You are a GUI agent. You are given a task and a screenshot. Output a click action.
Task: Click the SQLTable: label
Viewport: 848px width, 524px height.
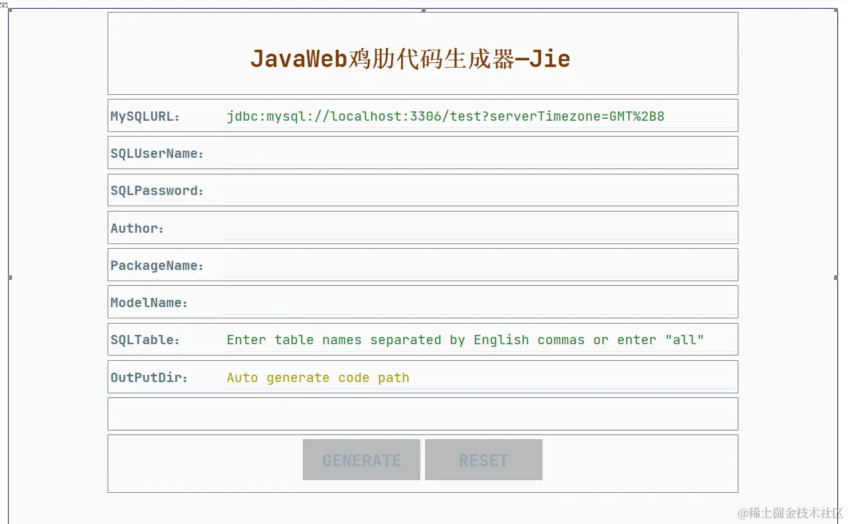(145, 340)
